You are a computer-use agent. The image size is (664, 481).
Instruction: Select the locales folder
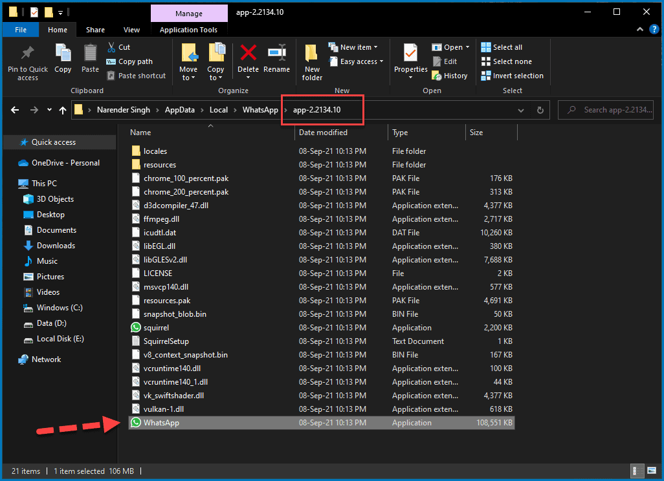322,151
